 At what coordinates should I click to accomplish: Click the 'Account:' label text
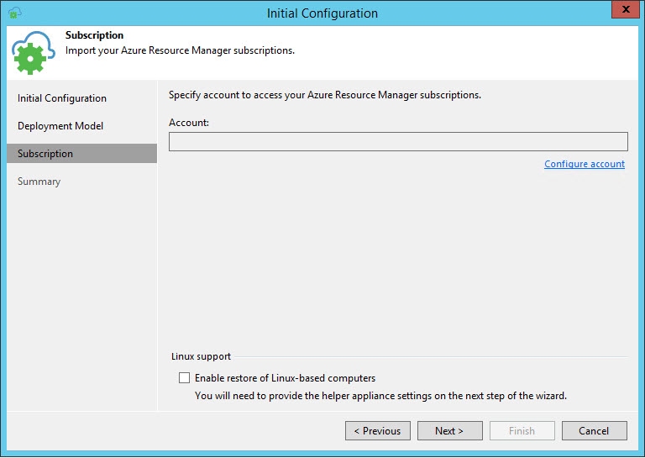click(x=189, y=123)
